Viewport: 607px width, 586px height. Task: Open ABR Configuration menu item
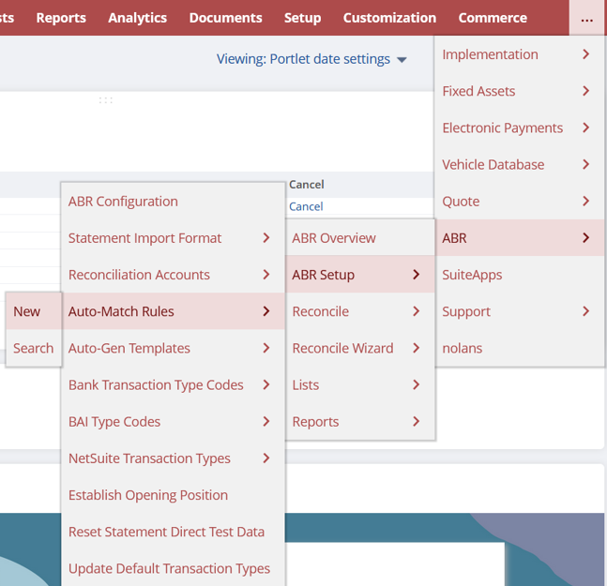pyautogui.click(x=123, y=202)
